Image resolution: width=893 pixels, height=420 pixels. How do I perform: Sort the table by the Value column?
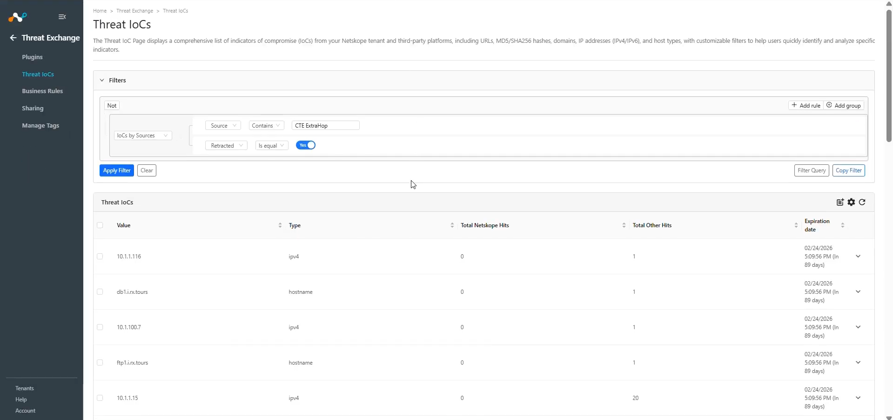click(280, 225)
